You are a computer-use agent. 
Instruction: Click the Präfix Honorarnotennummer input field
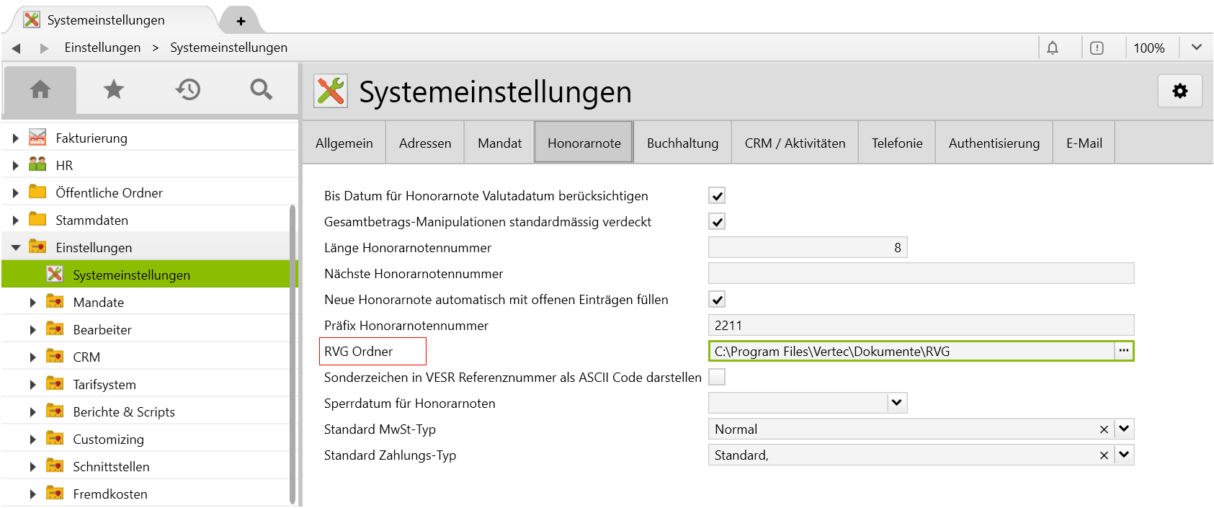(x=921, y=325)
